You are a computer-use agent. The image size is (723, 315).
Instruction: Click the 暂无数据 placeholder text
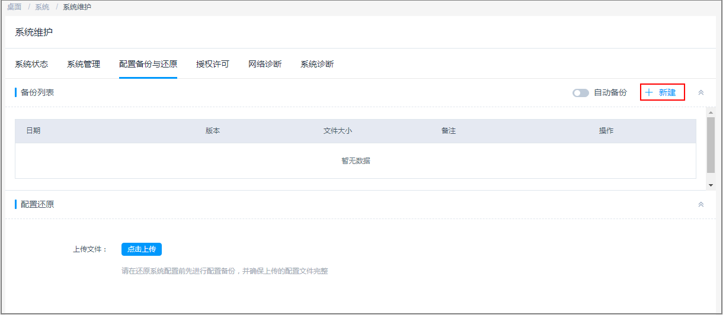356,161
